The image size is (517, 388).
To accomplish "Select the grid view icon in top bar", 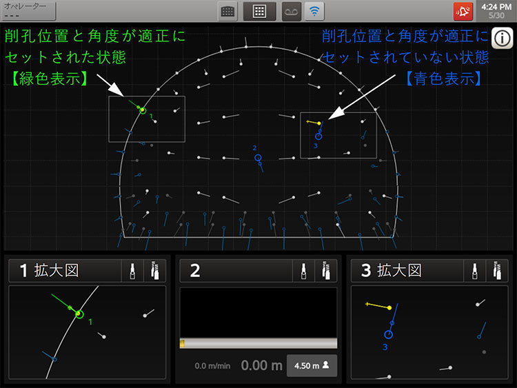I will click(x=260, y=12).
